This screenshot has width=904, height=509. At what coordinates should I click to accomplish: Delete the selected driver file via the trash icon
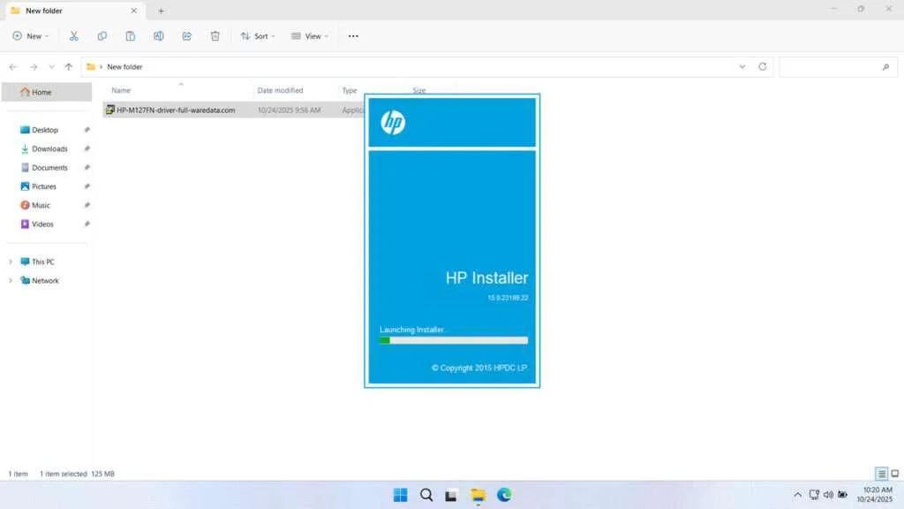(x=215, y=35)
